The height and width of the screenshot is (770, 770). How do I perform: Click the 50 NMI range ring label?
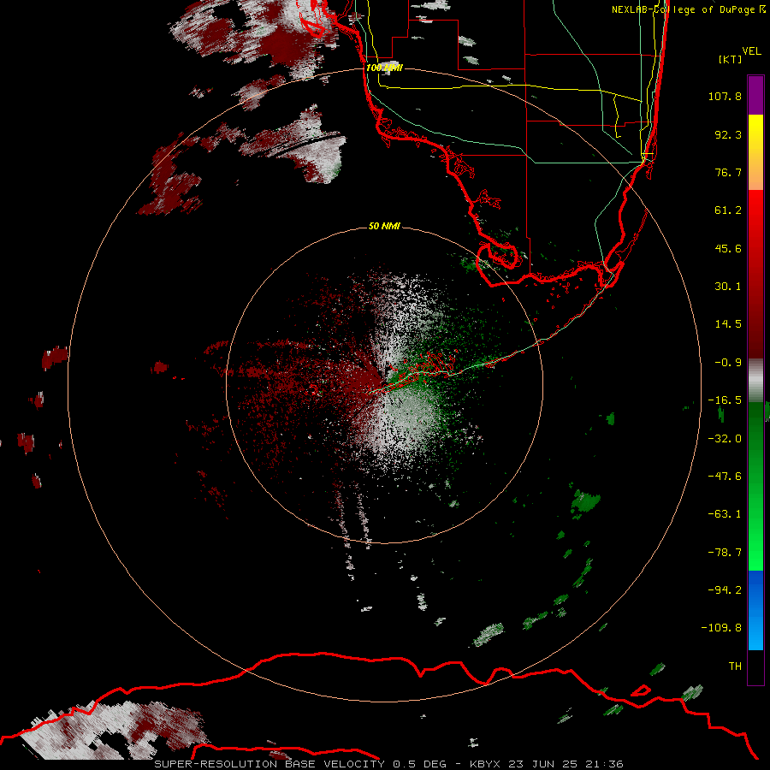pyautogui.click(x=384, y=226)
